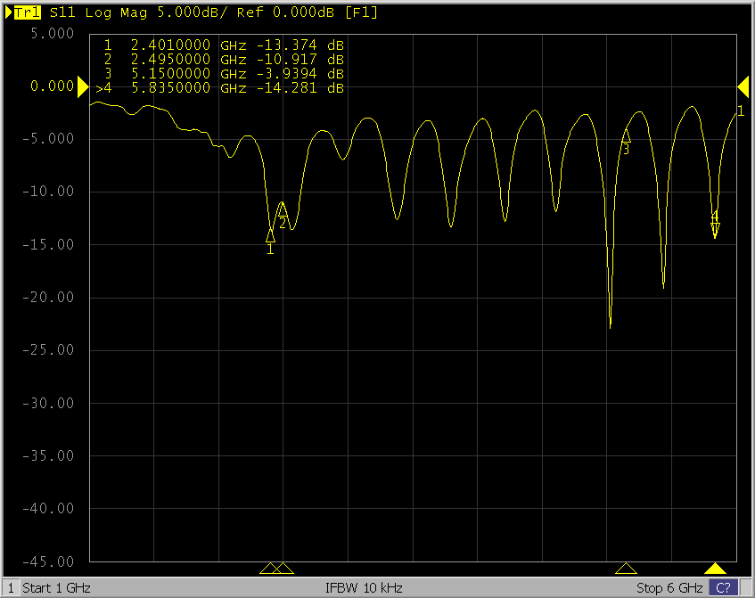Select marker 3 row at 5.1500000 GHz
Screen dimensions: 755x598
pos(223,74)
